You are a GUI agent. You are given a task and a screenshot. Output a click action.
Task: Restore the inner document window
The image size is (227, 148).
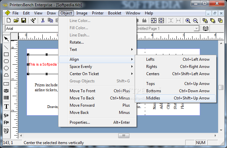215,13
